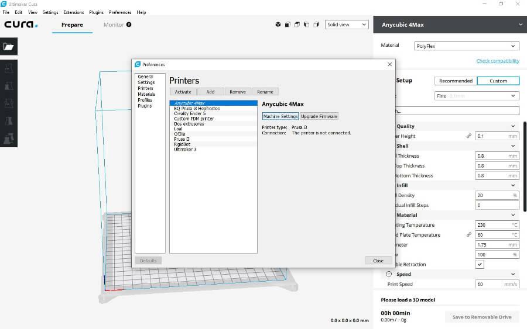
Task: Click the Machine Settings button
Action: (x=280, y=116)
